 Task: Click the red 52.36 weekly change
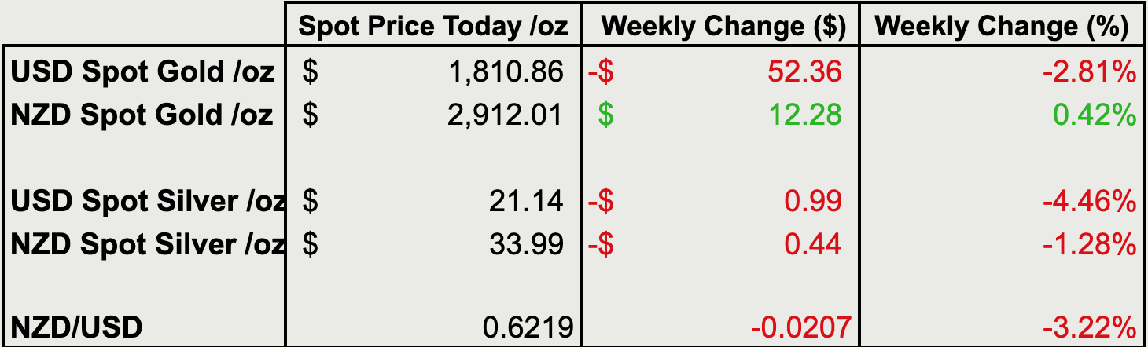804,72
